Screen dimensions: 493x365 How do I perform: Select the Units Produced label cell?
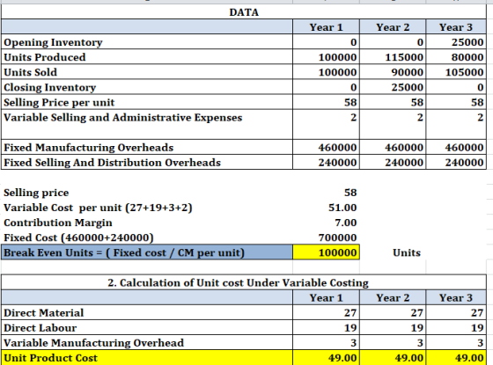tap(147, 57)
